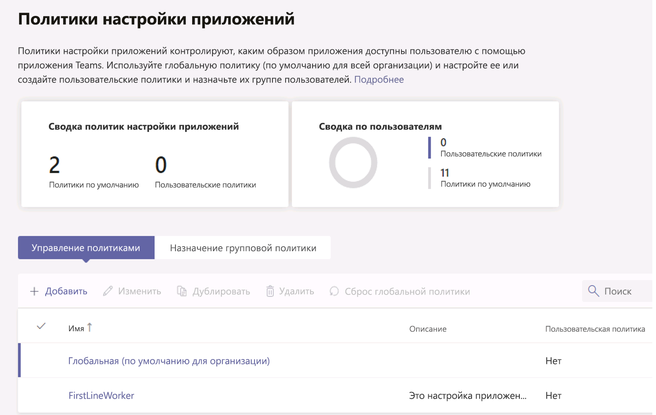Viewport: 656px width, 415px height.
Task: Open the Подробнее link
Action: pyautogui.click(x=379, y=80)
